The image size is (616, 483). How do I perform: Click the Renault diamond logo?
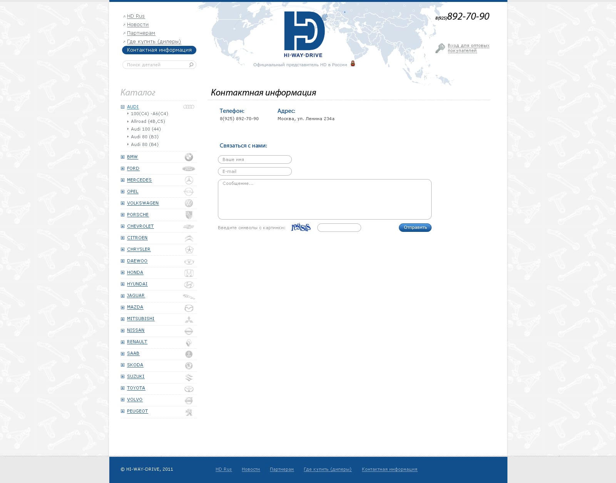pyautogui.click(x=189, y=342)
